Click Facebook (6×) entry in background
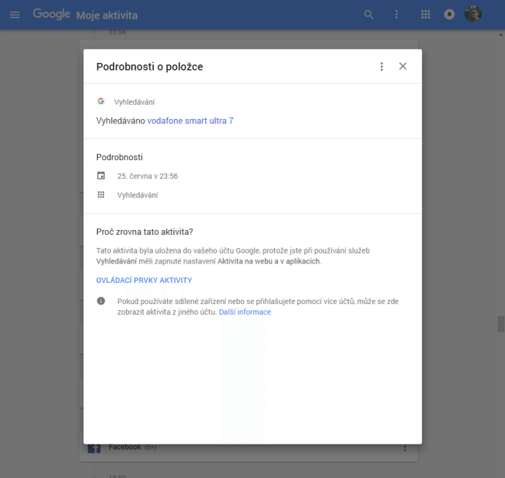 132,447
